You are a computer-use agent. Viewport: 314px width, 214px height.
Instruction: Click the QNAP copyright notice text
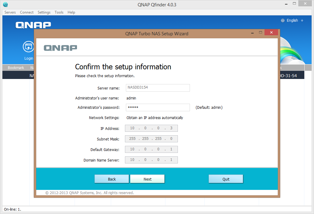[89, 193]
